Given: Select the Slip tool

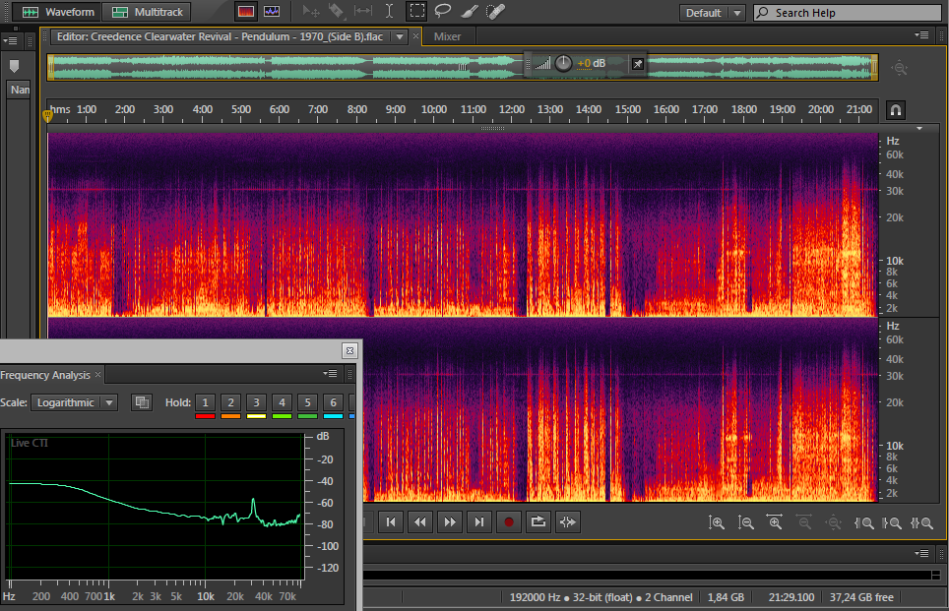Looking at the screenshot, I should coord(363,12).
